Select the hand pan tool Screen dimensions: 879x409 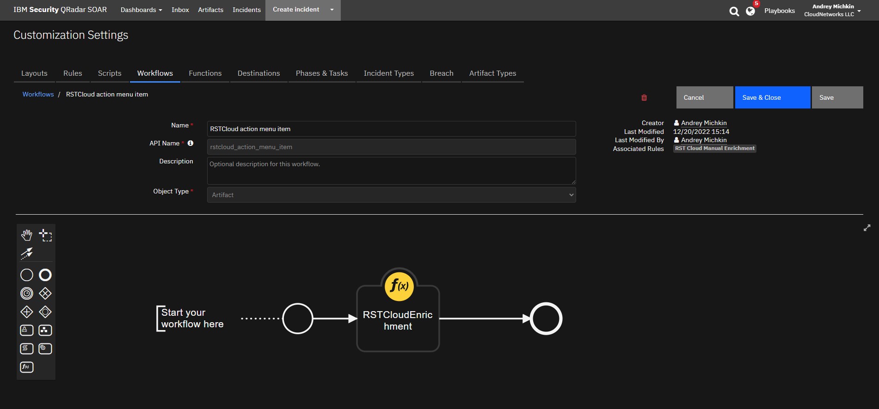(x=27, y=235)
